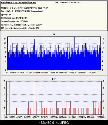Click the PIF chart title
This screenshot has width=108, height=125.
[54, 79]
